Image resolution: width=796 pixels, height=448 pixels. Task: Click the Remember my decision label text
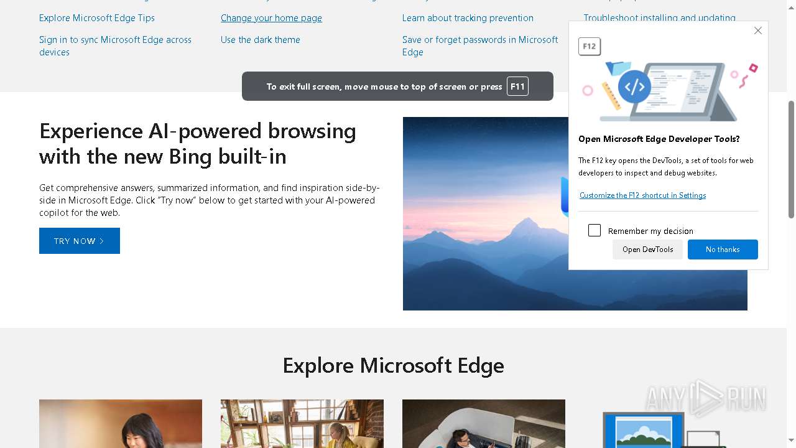[x=650, y=231]
